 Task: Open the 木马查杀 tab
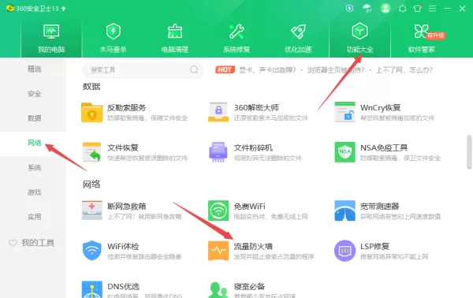[x=113, y=38]
